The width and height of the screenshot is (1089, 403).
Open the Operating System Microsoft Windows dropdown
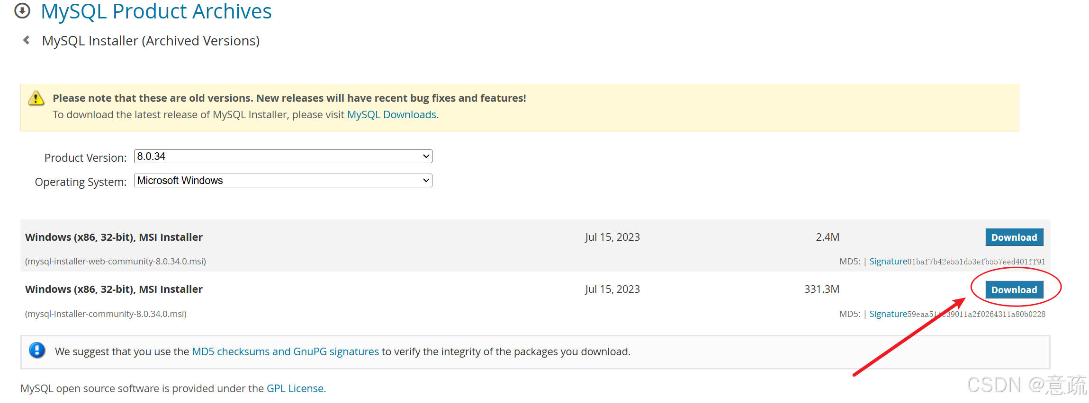[283, 181]
